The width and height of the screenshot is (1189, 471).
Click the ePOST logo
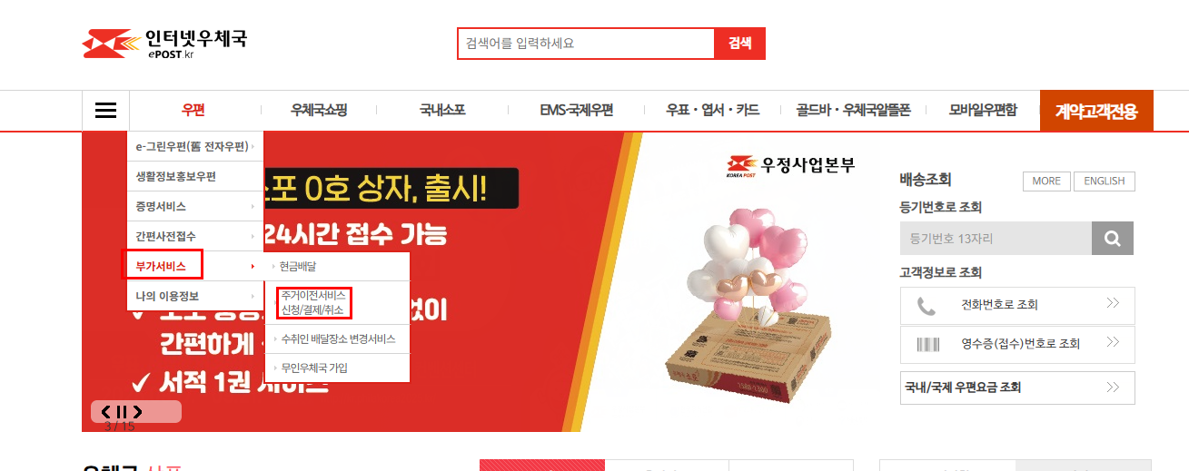164,43
